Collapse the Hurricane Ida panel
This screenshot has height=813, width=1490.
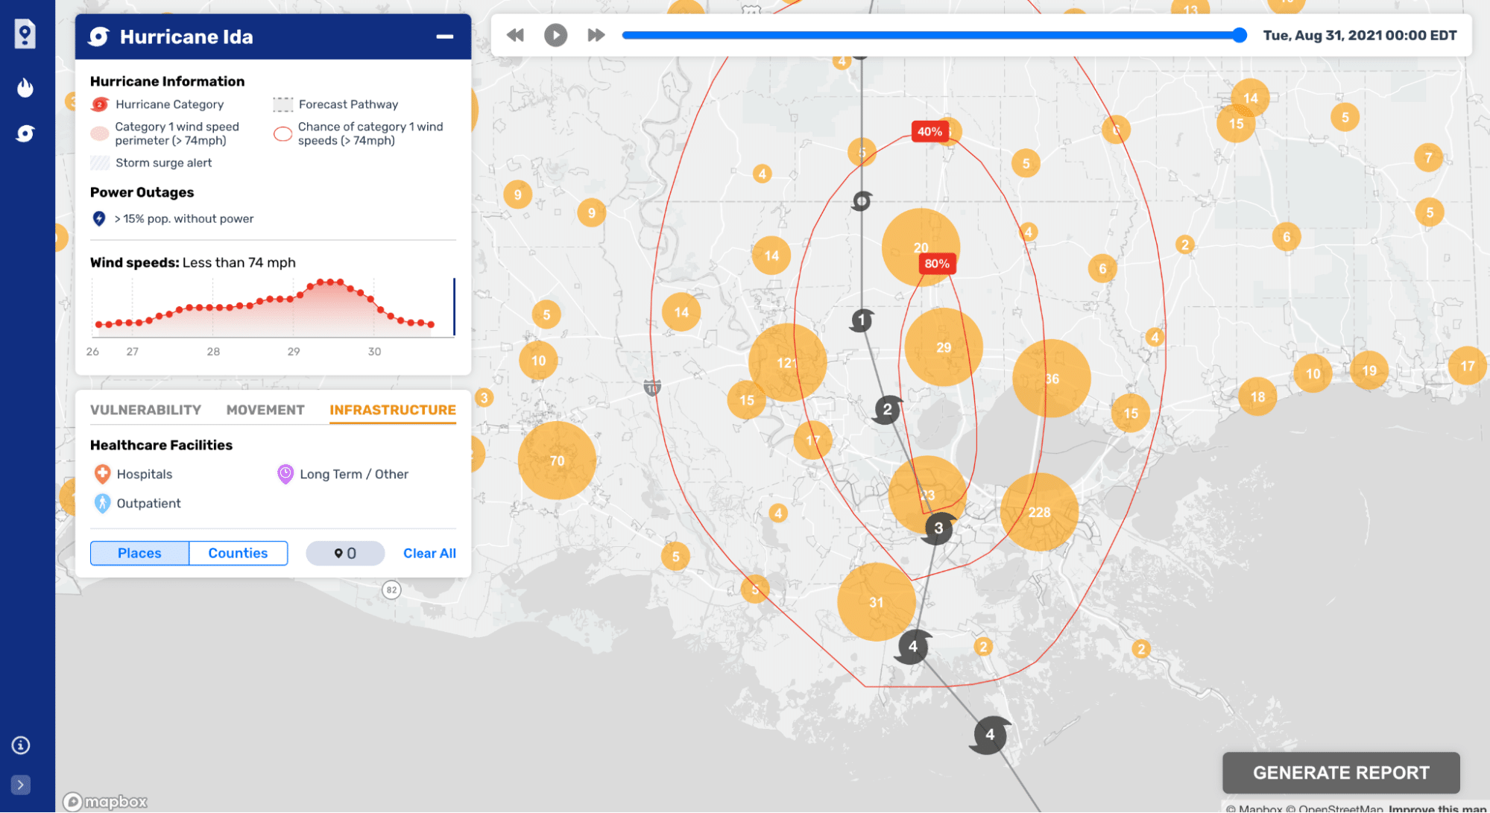tap(444, 36)
